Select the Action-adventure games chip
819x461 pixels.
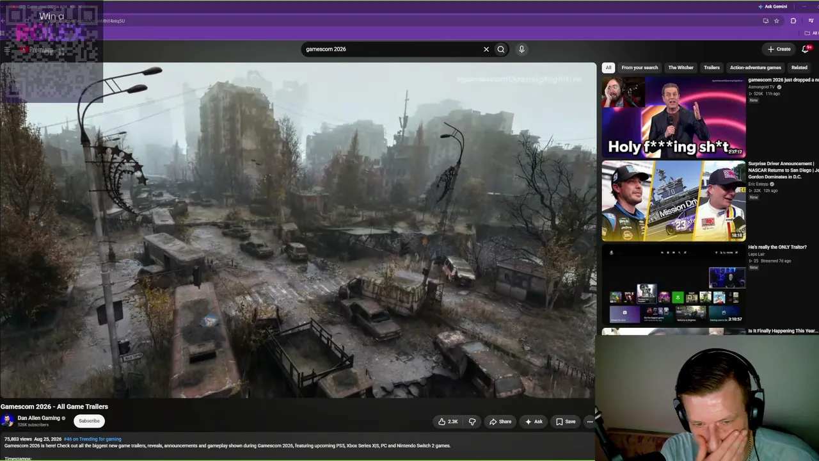[756, 67]
